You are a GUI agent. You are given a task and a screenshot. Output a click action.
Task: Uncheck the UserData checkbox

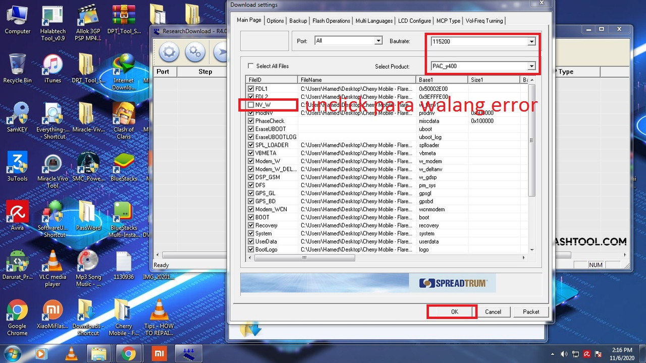coord(251,241)
